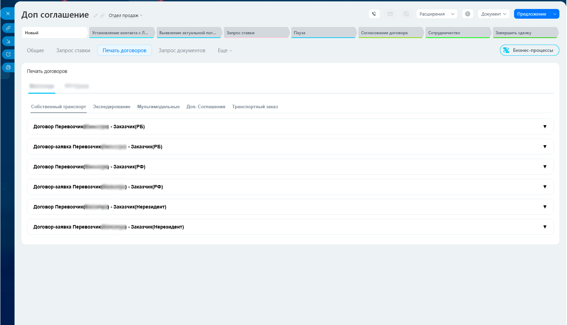
Task: Expand the Расширения dropdown arrow
Action: tap(453, 14)
